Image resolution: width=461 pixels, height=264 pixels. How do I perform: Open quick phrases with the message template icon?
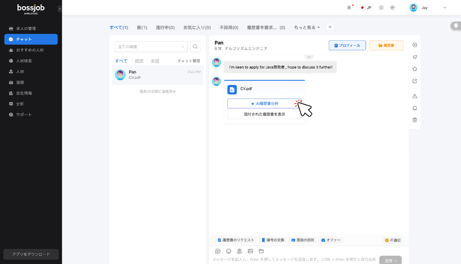click(x=218, y=251)
